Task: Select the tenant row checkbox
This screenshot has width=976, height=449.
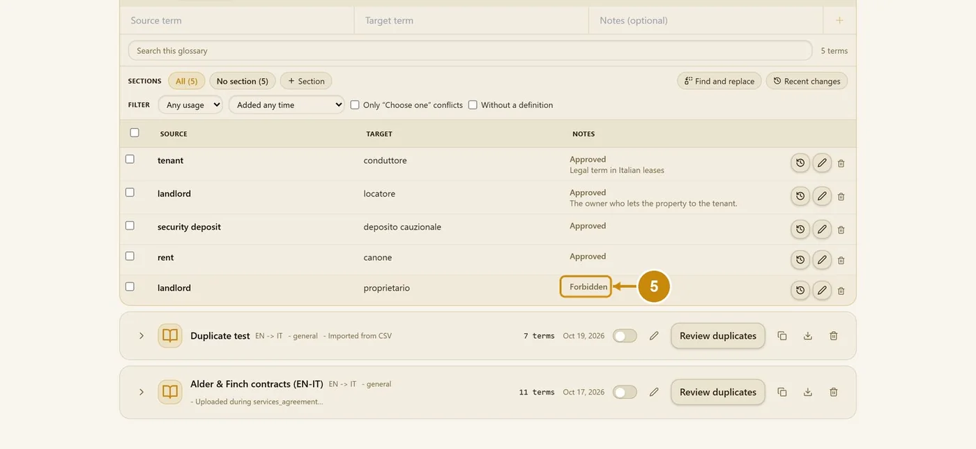Action: click(130, 159)
